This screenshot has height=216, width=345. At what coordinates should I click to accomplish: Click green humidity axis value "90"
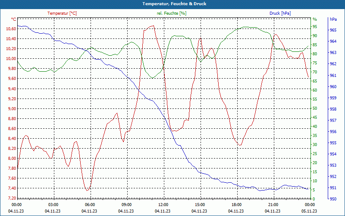315,36
